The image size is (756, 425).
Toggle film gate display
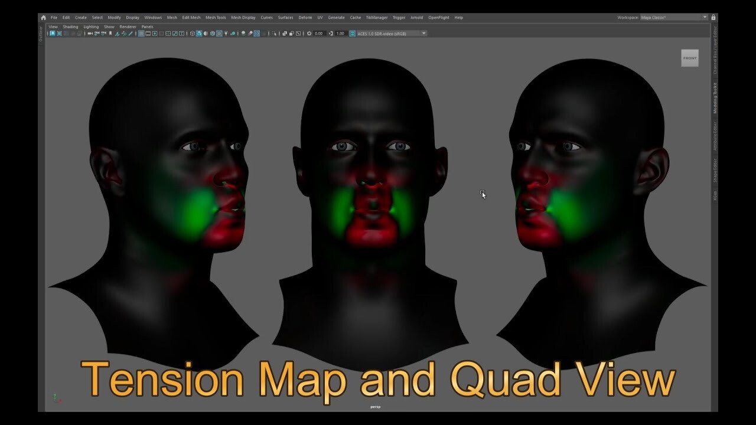pos(148,34)
